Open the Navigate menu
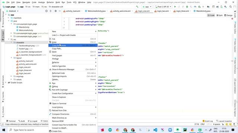238x133 pixels. (x=26, y=2)
